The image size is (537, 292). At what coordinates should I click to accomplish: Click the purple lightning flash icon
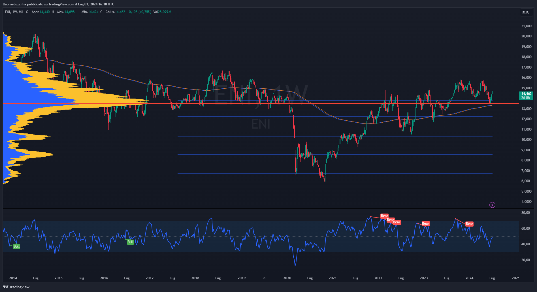tap(492, 205)
